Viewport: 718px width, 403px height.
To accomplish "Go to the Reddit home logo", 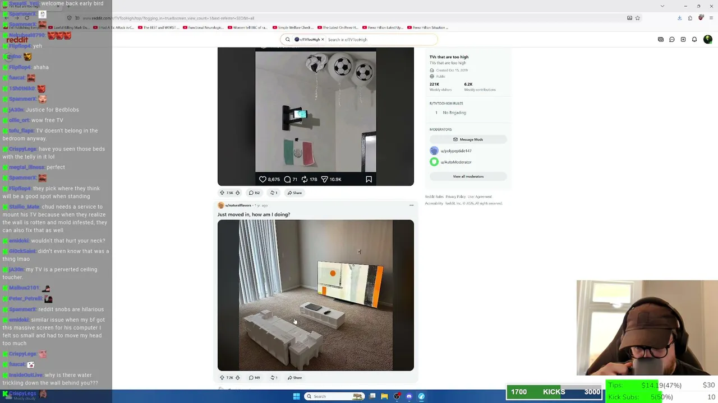I will (17, 40).
